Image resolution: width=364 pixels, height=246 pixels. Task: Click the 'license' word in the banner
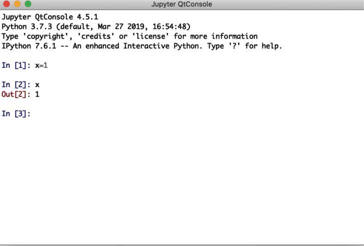click(149, 36)
